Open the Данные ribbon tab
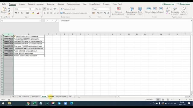The image size is (193, 108). point(61,4)
